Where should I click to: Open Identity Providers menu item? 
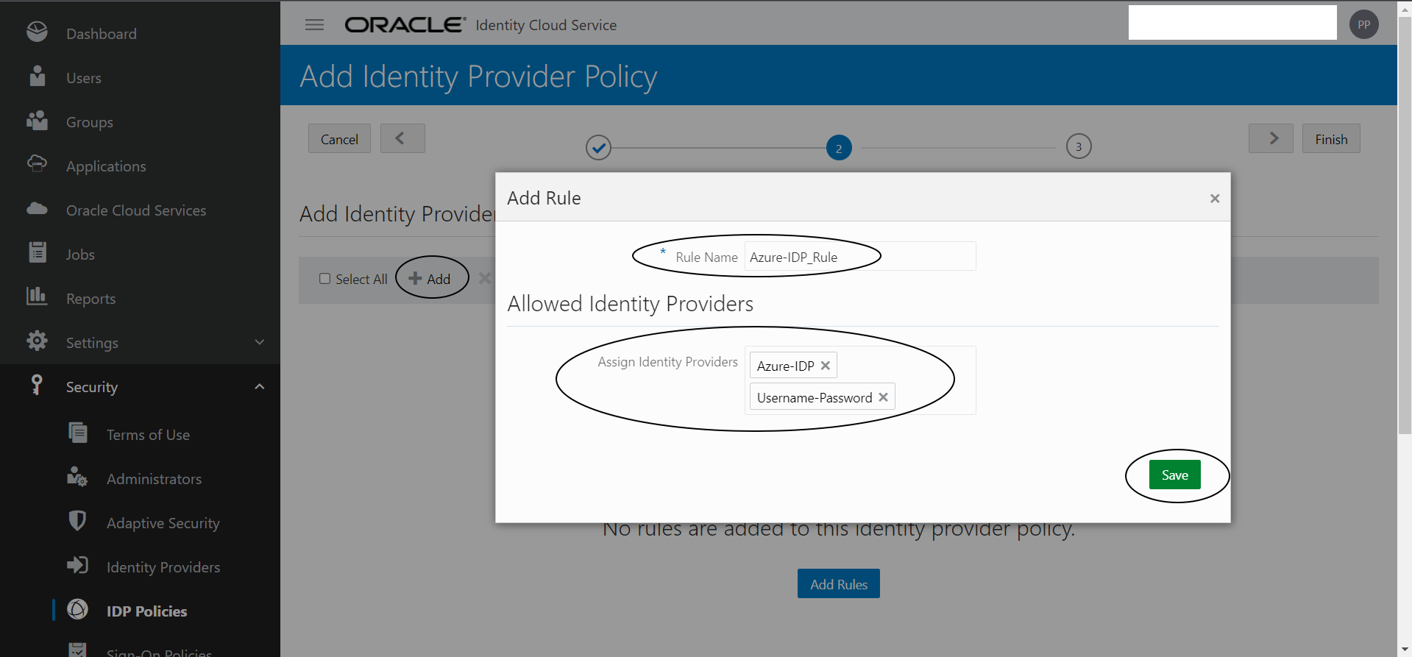pos(163,567)
